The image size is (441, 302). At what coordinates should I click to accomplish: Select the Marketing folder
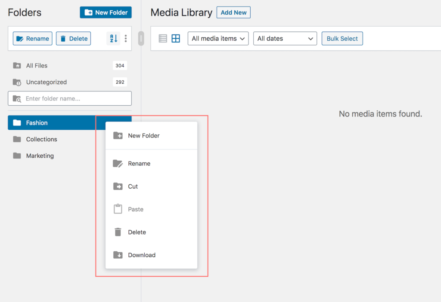[40, 156]
